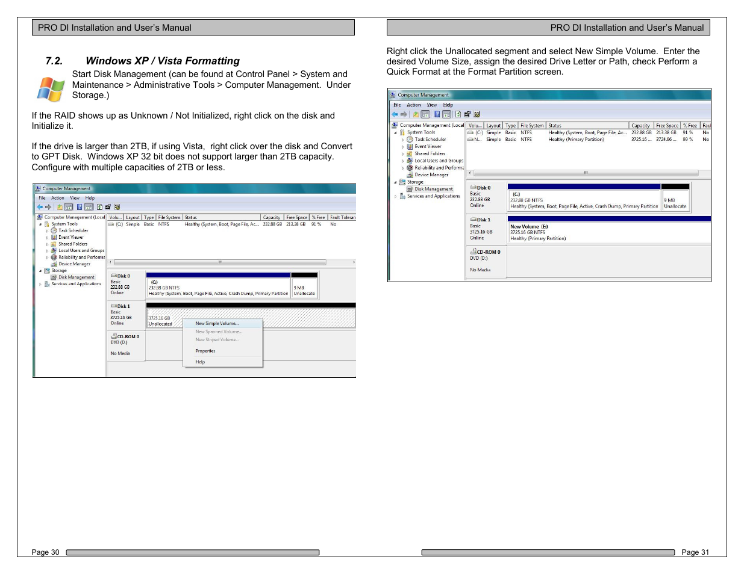The image size is (744, 574).
Task: Open the Help menu in page 31 screenshot menu bar
Action: (x=448, y=105)
